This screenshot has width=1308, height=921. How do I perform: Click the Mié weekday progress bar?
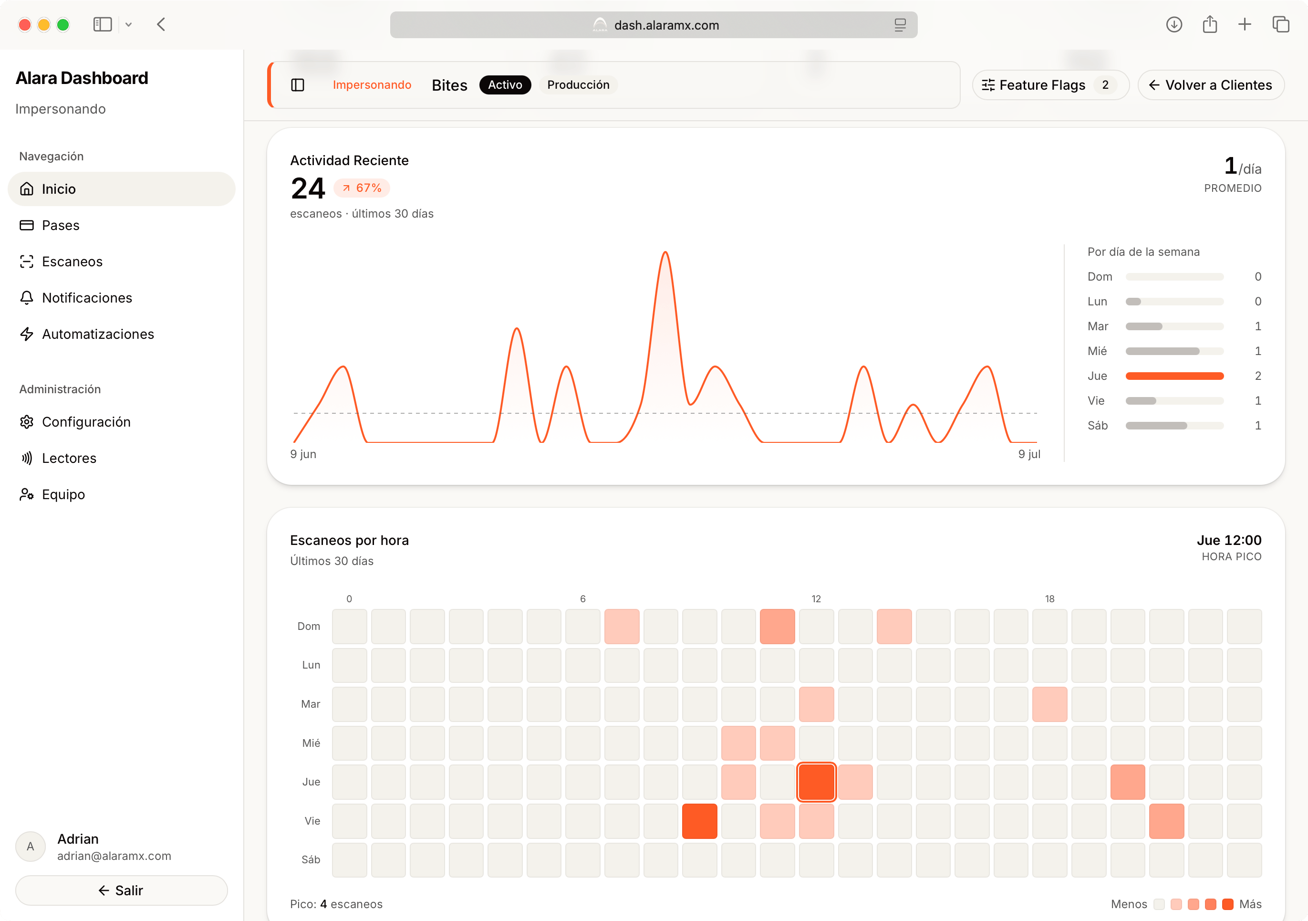click(x=1174, y=351)
